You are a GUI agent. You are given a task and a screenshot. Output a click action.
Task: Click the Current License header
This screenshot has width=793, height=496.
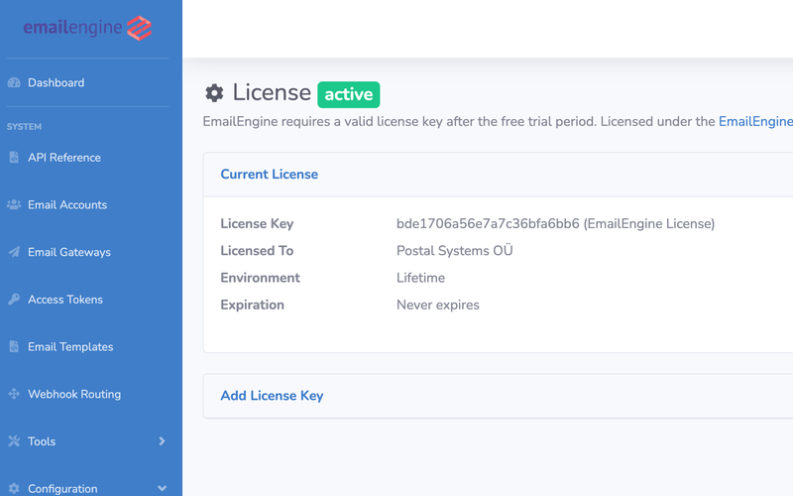point(269,175)
